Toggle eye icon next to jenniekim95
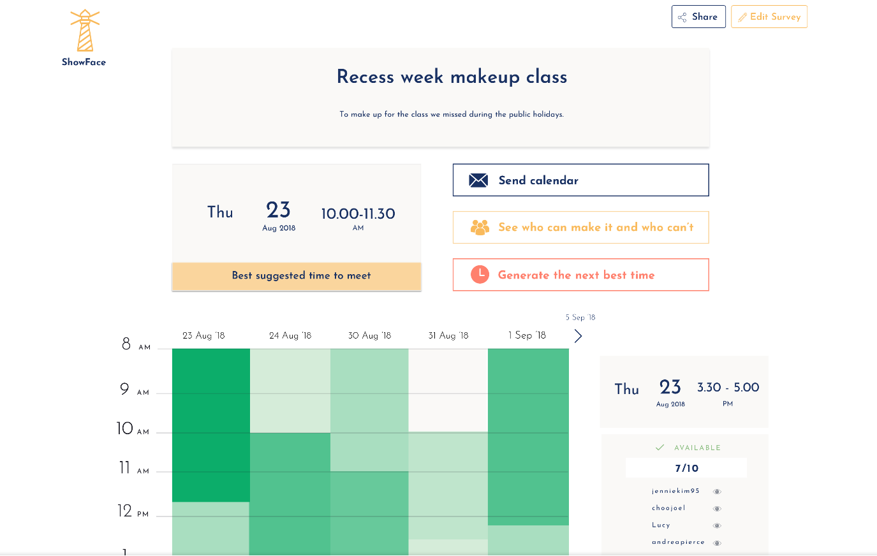The height and width of the screenshot is (556, 877). point(717,492)
